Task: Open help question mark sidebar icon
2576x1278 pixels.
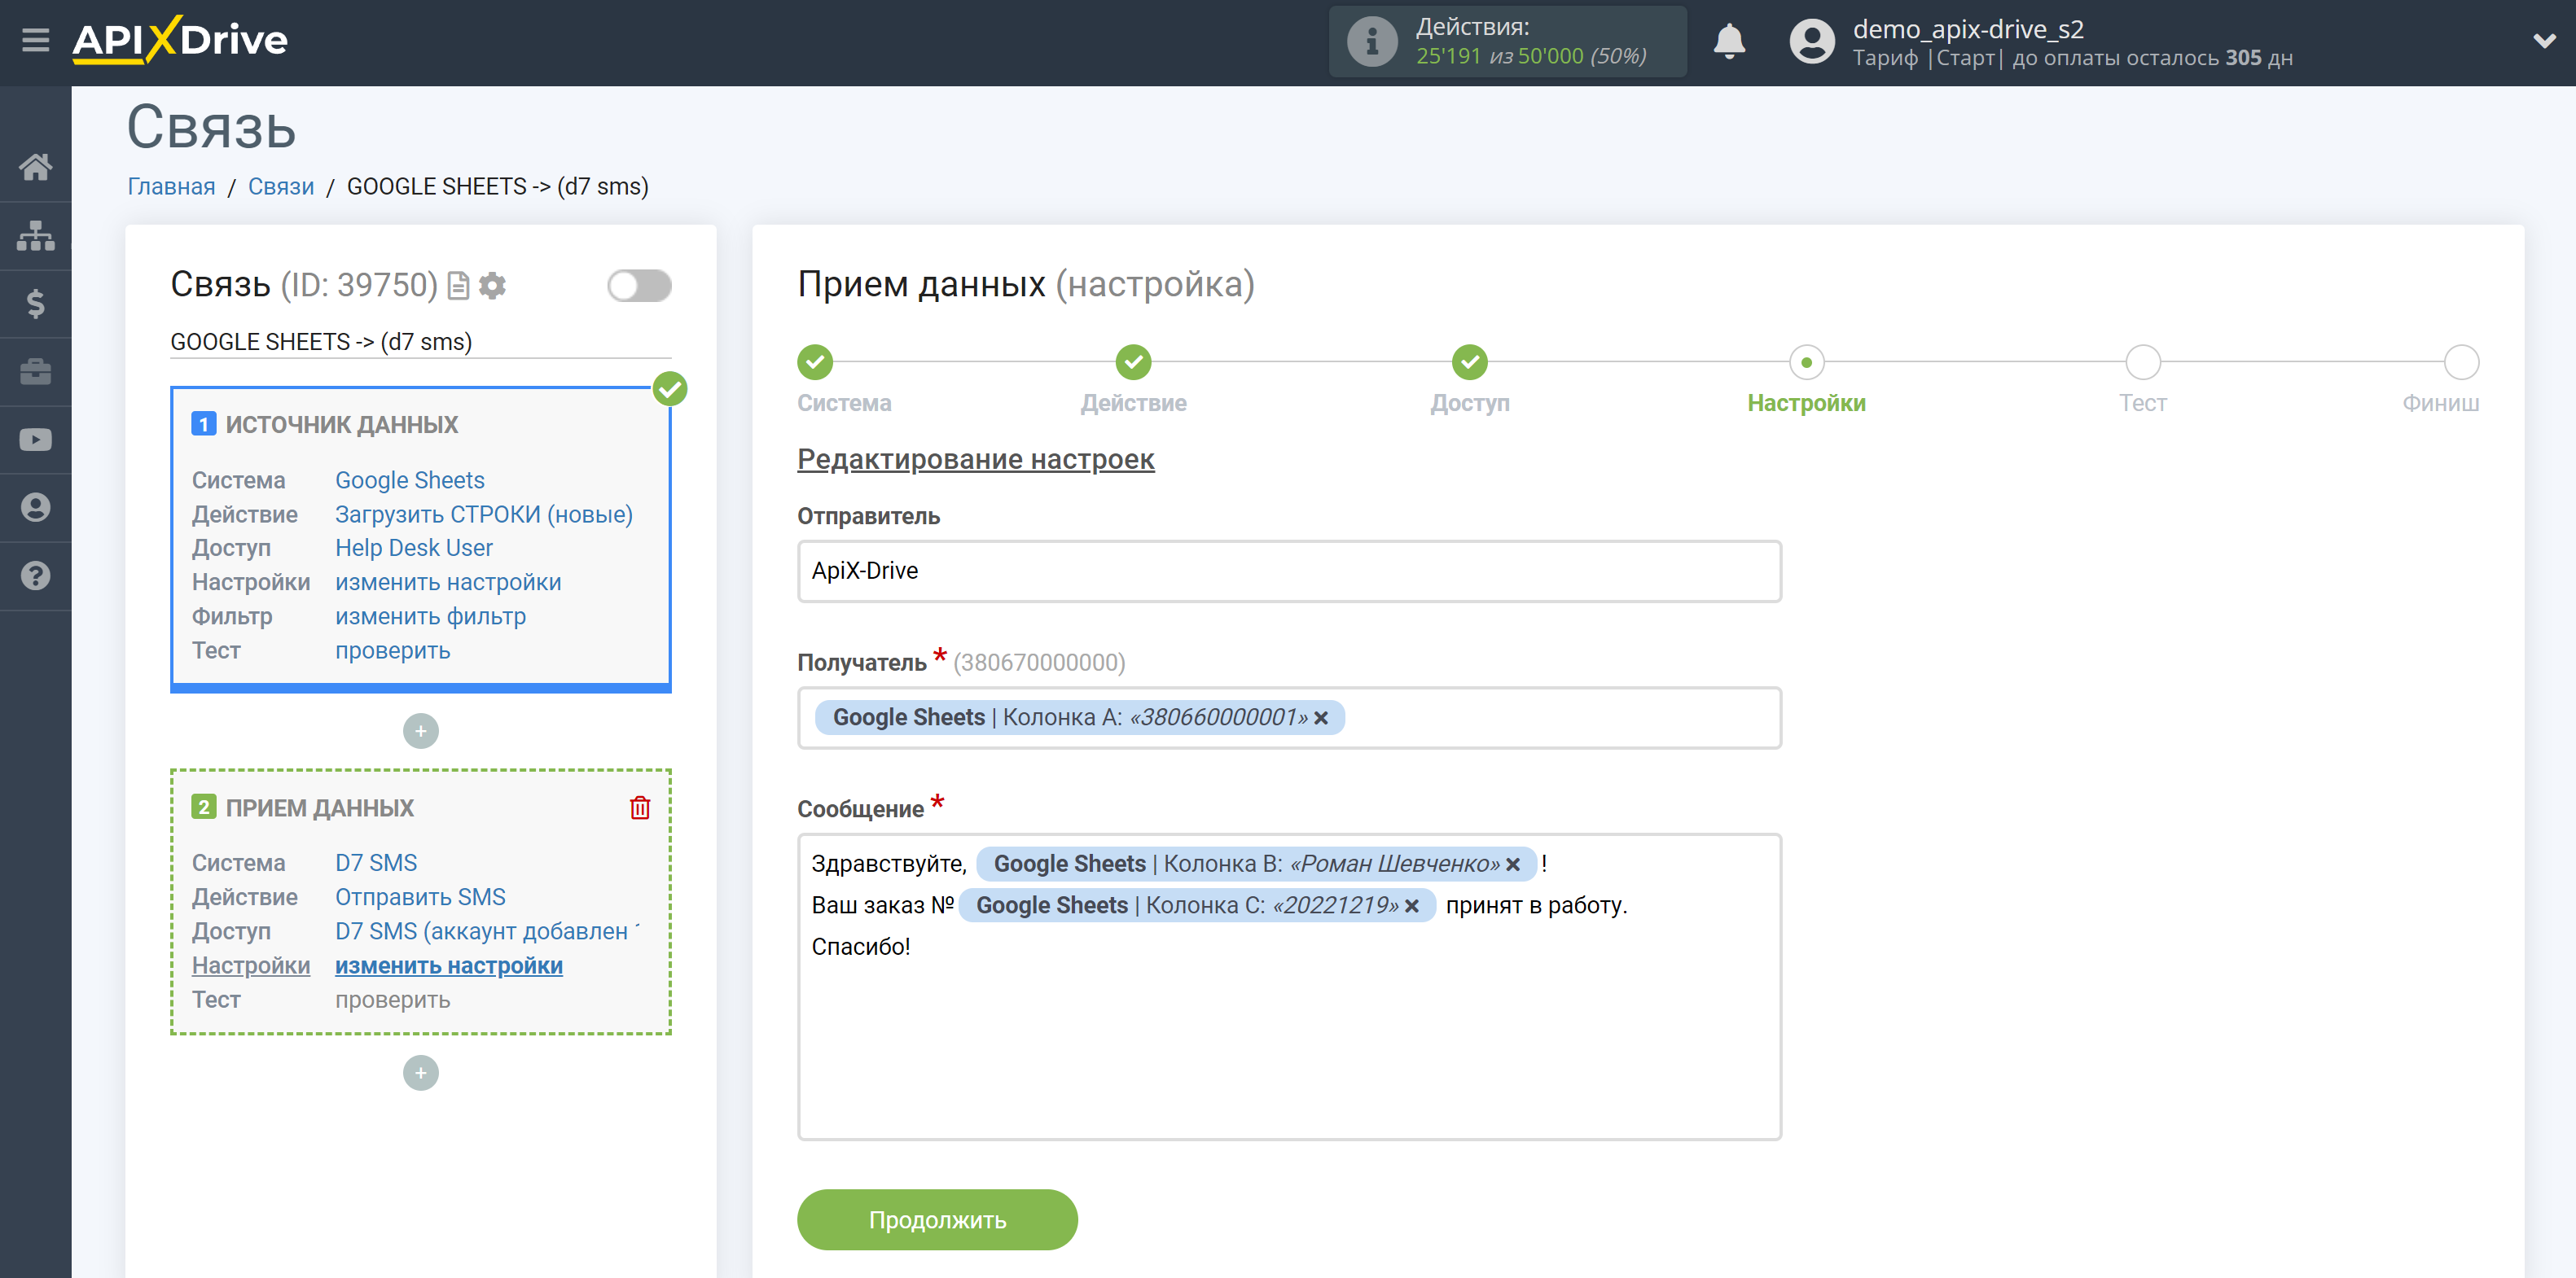Action: click(36, 576)
